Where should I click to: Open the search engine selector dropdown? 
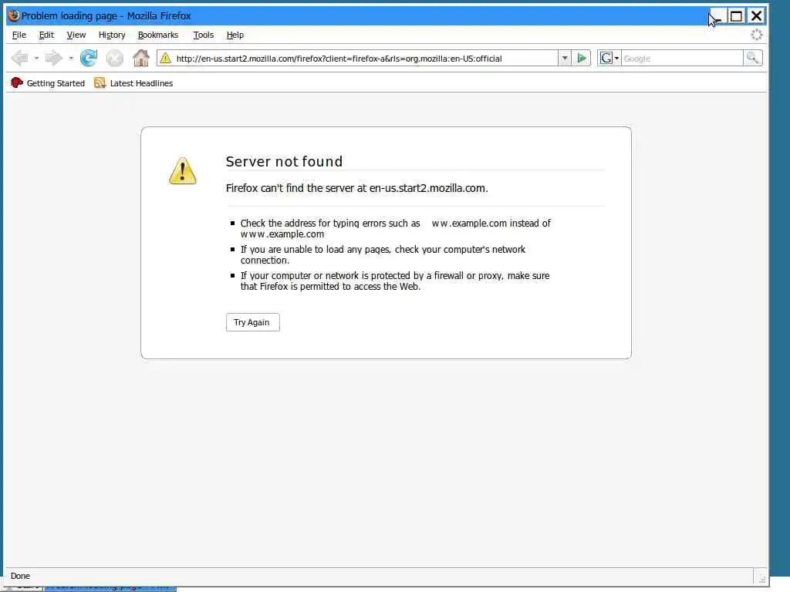coord(616,59)
